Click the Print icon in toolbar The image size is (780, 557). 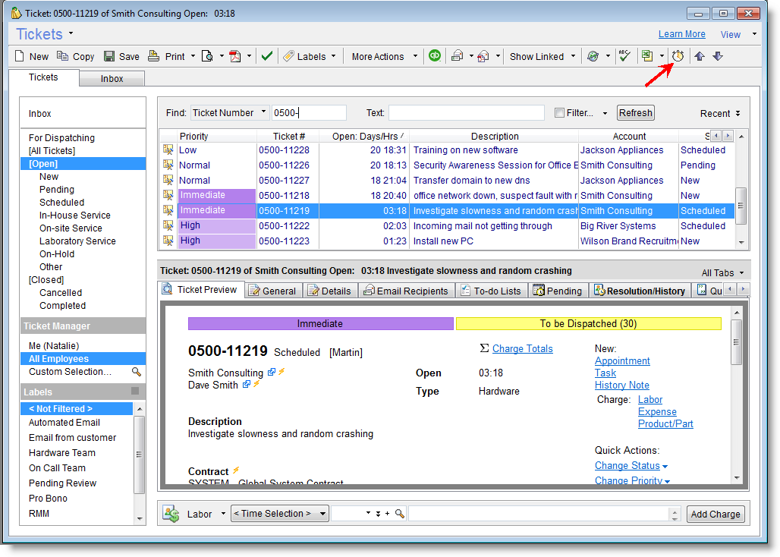[153, 56]
